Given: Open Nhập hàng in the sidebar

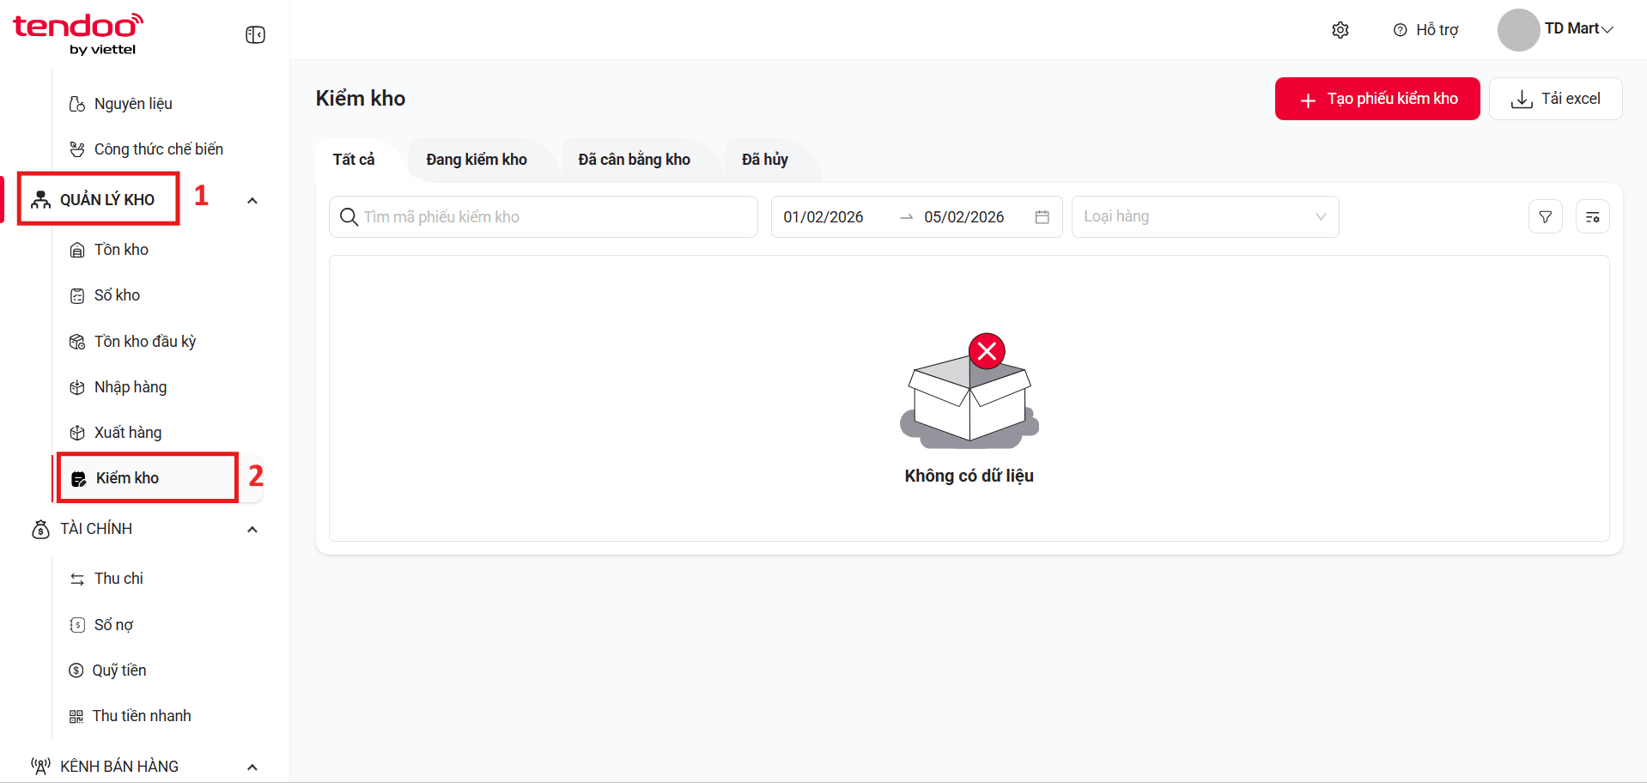Looking at the screenshot, I should 131,387.
